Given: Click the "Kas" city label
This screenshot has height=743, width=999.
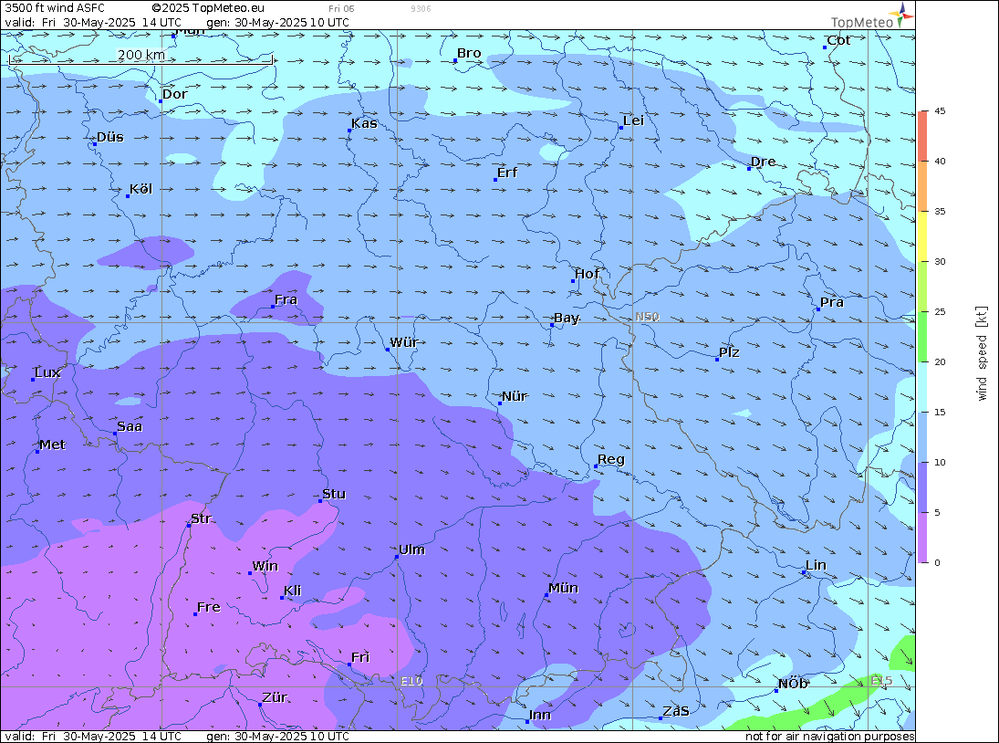Looking at the screenshot, I should (364, 123).
